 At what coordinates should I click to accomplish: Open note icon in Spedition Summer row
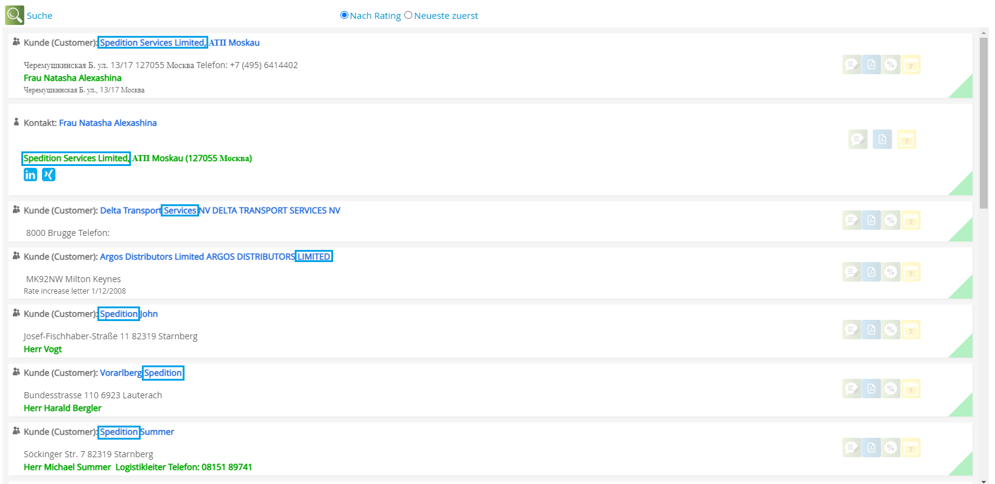pos(851,448)
